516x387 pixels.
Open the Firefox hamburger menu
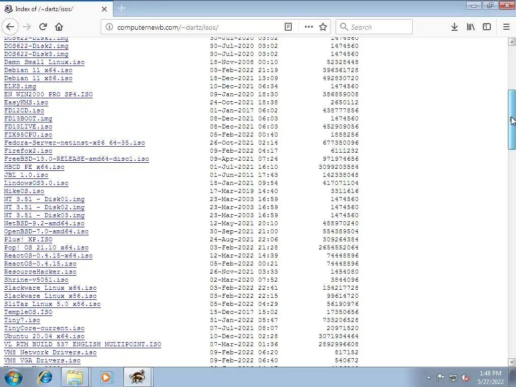(x=506, y=27)
